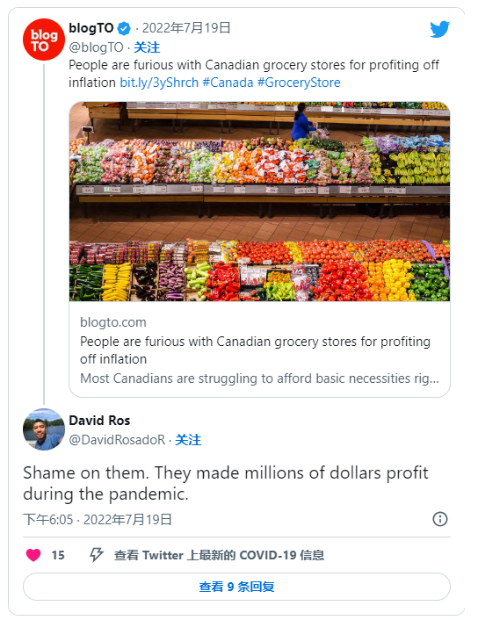Open the bit.ly/3yShrch link
The image size is (478, 620).
pos(159,83)
